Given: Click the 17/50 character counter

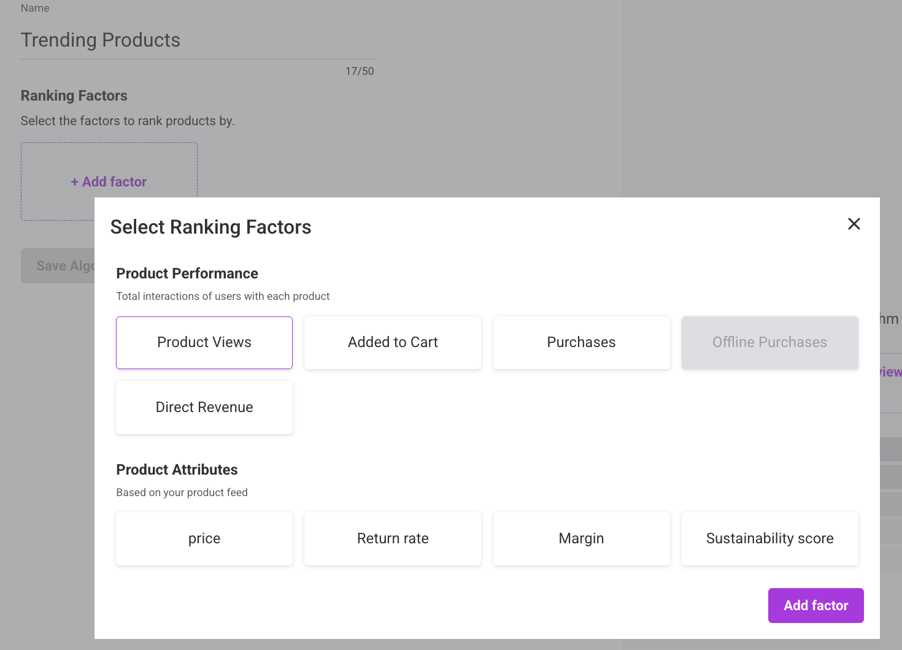Looking at the screenshot, I should pyautogui.click(x=360, y=71).
